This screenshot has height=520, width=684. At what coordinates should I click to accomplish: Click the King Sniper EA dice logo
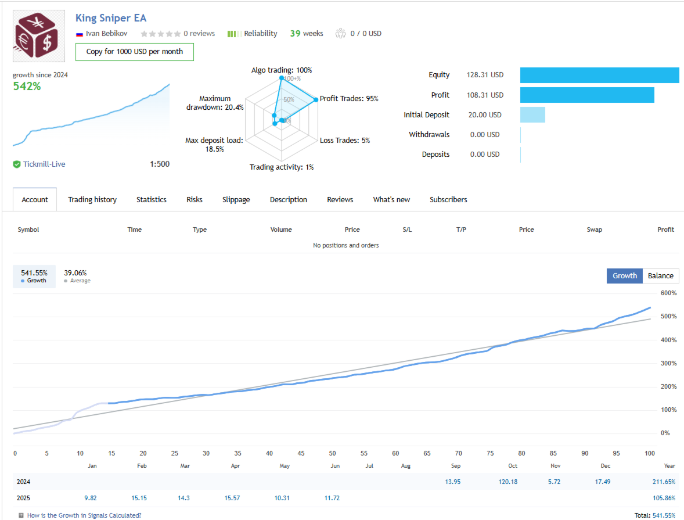(39, 36)
